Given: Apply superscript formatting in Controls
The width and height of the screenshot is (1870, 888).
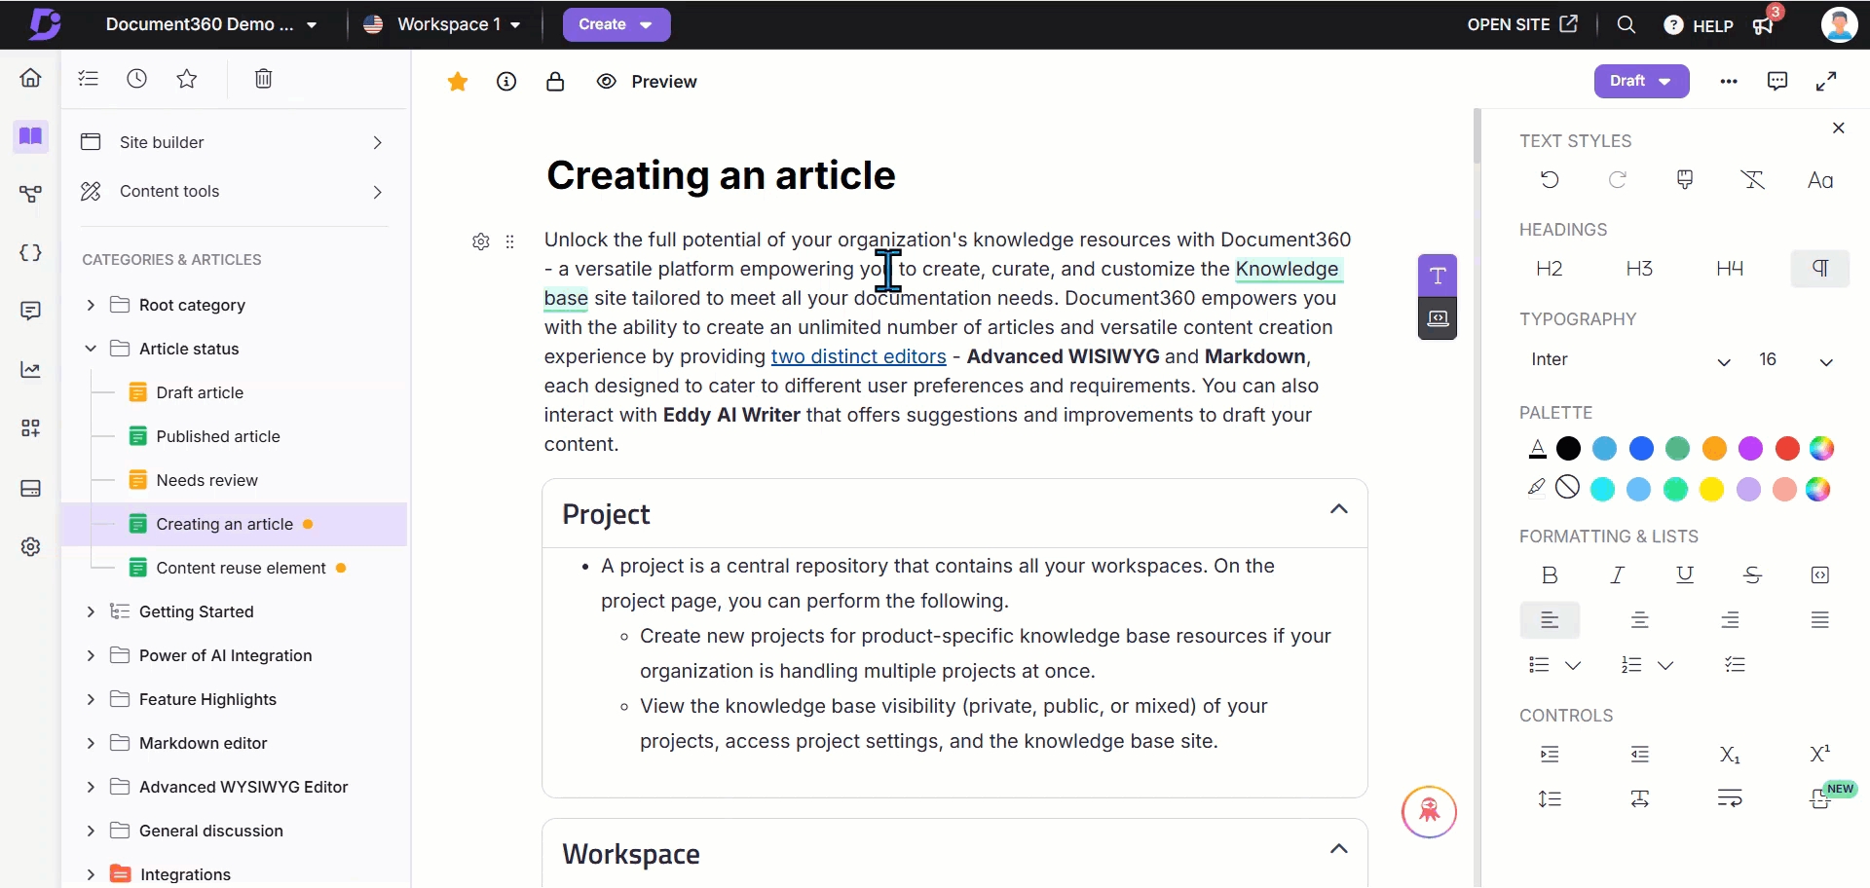Looking at the screenshot, I should tap(1820, 755).
